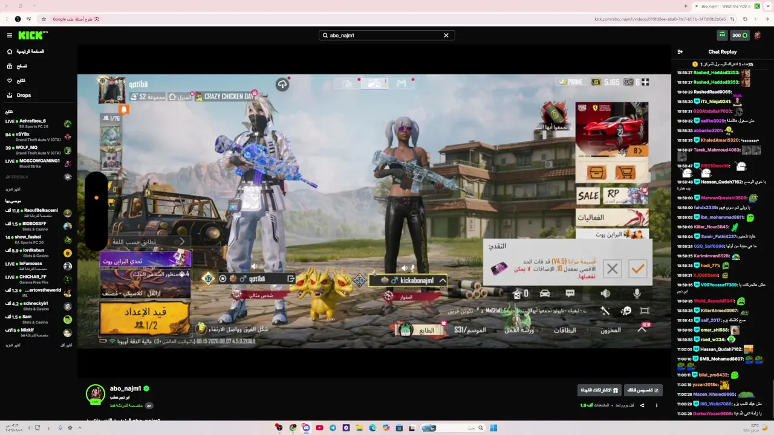This screenshot has width=774, height=435.
Task: Open YouTube from the taskbar
Action: click(319, 428)
